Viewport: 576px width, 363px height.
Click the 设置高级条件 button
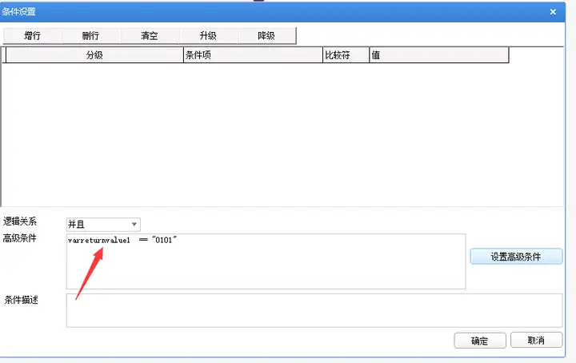(x=516, y=257)
